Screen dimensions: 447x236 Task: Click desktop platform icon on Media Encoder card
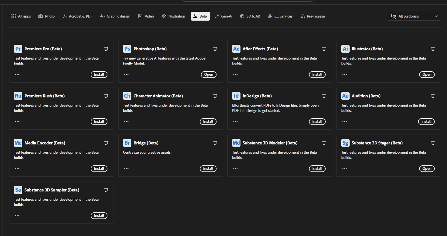point(106,143)
